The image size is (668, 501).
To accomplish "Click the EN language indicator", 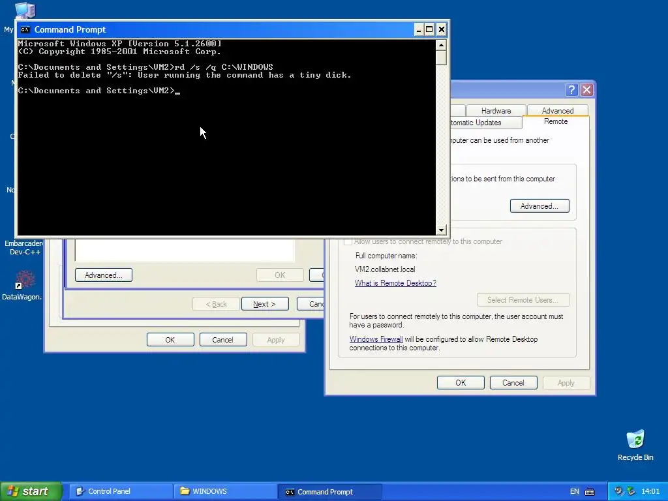I will [x=574, y=492].
